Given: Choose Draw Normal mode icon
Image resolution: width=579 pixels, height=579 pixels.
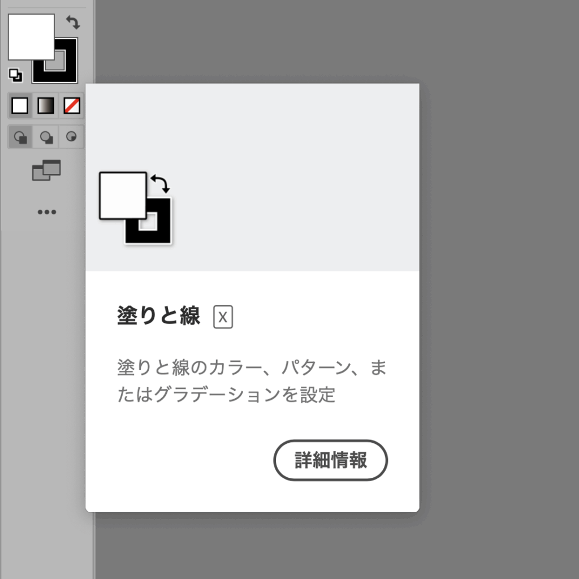Looking at the screenshot, I should (20, 137).
